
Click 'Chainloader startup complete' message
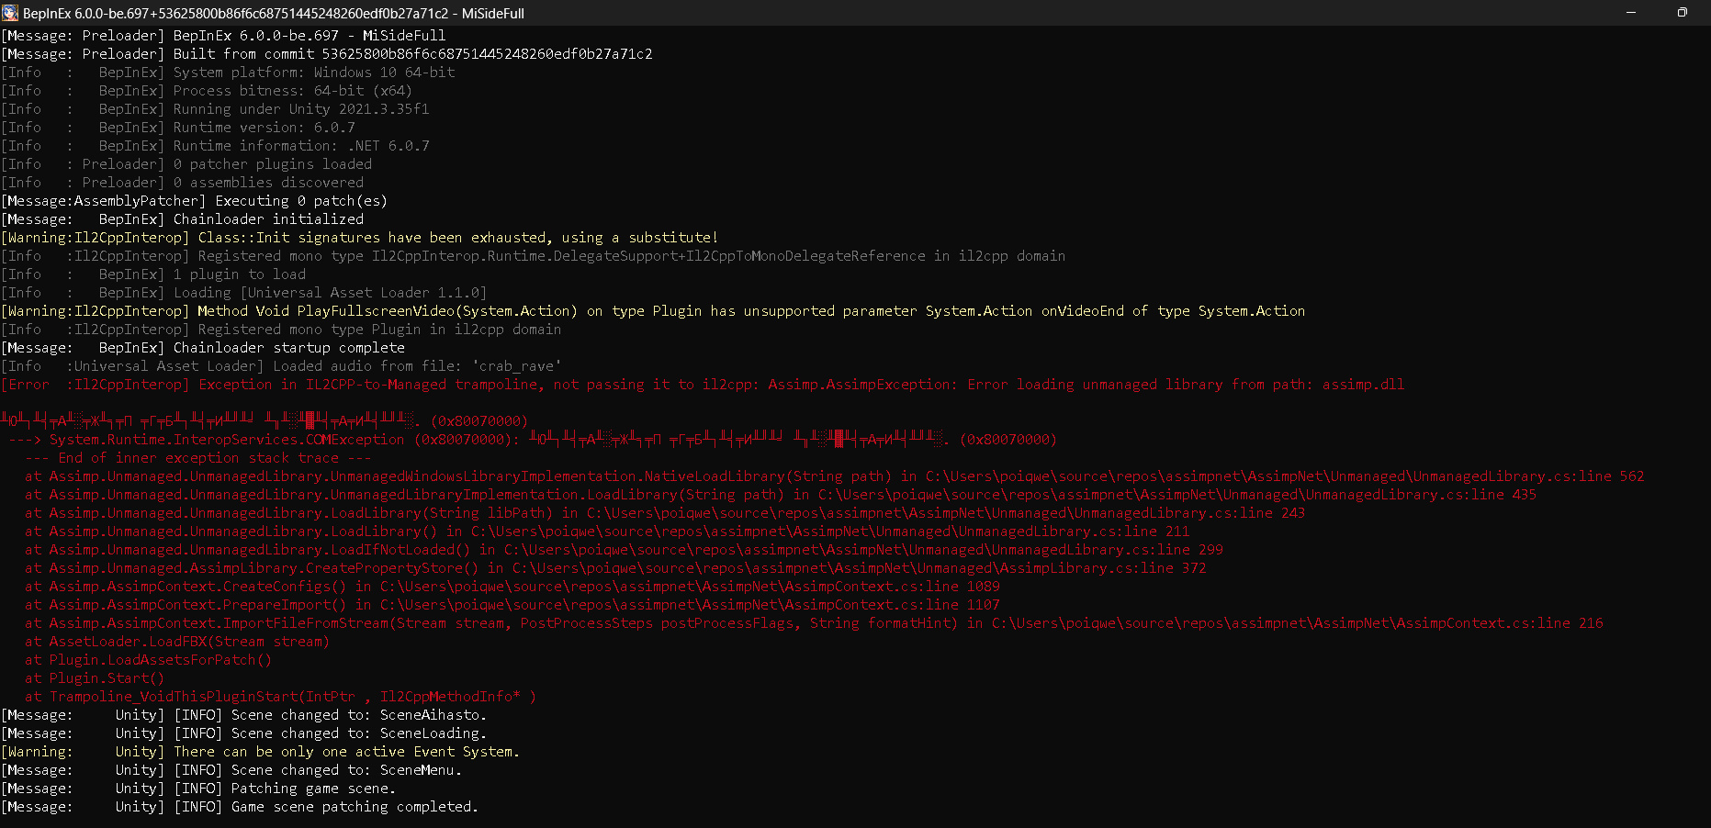pos(288,348)
